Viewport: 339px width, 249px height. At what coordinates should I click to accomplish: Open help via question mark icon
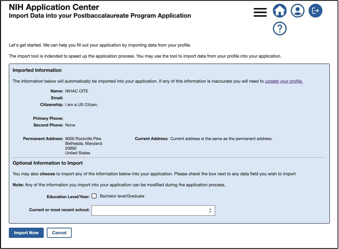(x=280, y=29)
